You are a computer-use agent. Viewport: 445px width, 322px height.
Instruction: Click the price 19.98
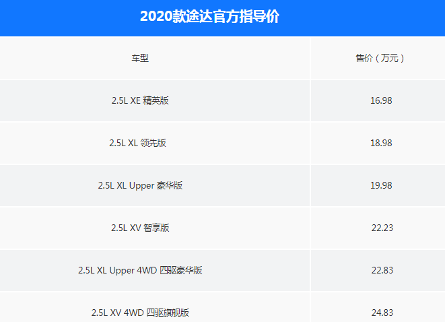click(381, 185)
